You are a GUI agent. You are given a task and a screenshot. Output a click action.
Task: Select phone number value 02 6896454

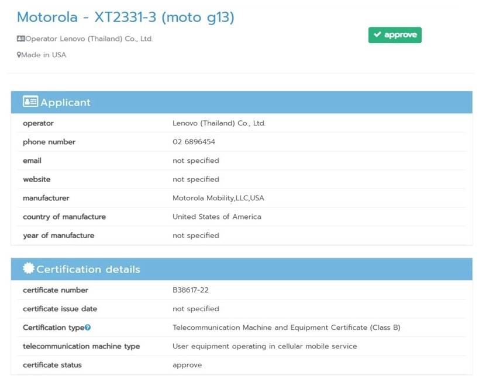pyautogui.click(x=194, y=142)
